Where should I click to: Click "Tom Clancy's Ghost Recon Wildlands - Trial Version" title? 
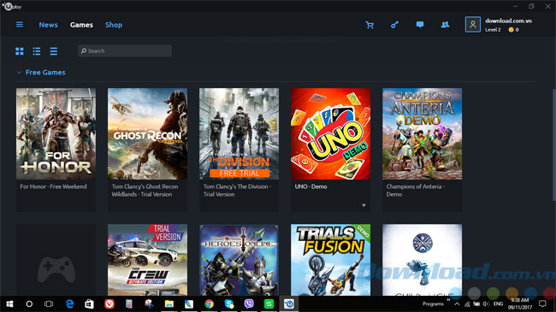coord(145,191)
